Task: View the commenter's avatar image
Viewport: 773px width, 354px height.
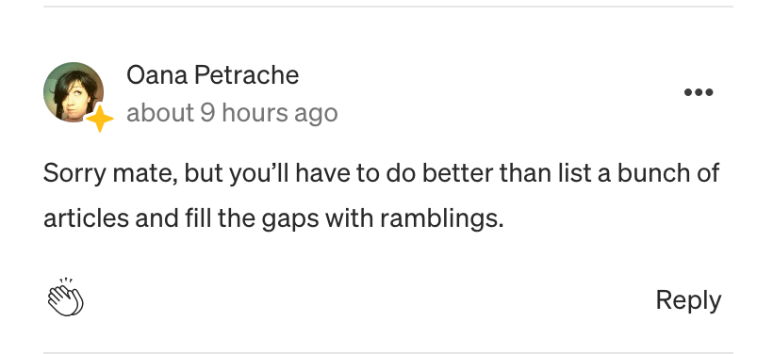Action: point(74,92)
